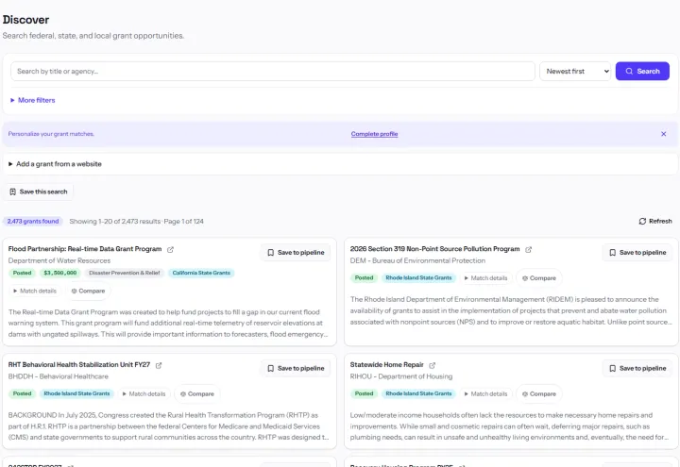Save Flood Partnership grant to pipeline
Viewport: 680px width, 467px height.
pos(296,252)
